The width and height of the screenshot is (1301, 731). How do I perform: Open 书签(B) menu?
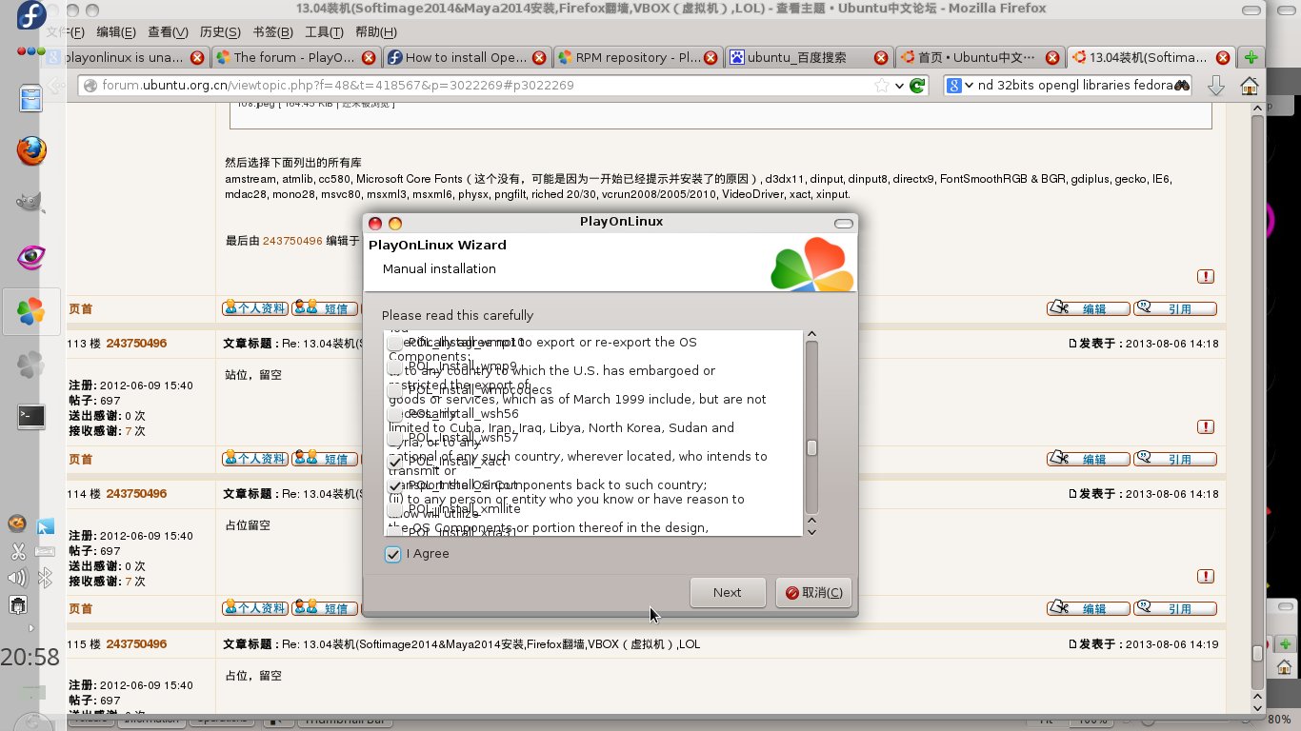pyautogui.click(x=273, y=32)
